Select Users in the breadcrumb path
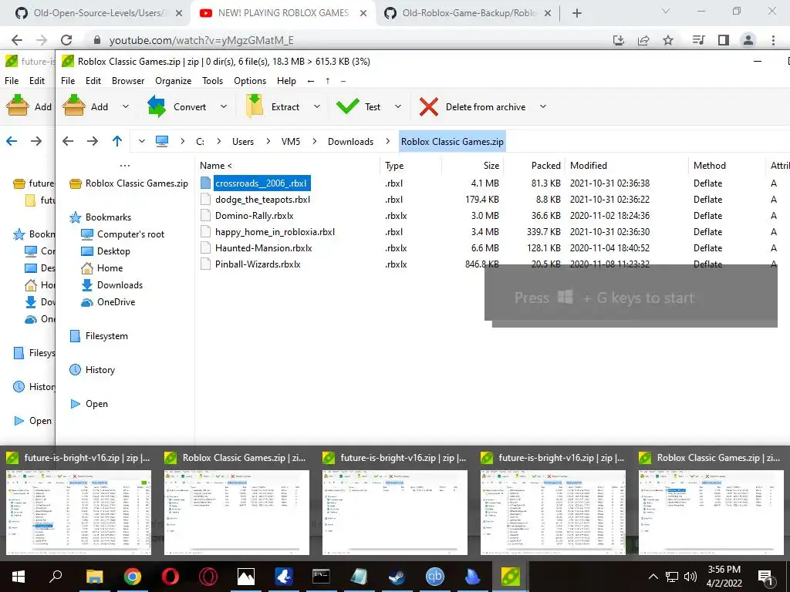This screenshot has height=592, width=790. 243,142
